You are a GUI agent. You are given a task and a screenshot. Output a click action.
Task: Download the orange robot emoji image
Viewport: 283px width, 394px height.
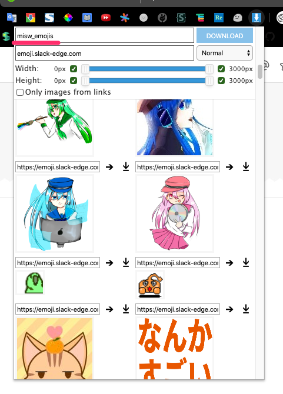[246, 309]
